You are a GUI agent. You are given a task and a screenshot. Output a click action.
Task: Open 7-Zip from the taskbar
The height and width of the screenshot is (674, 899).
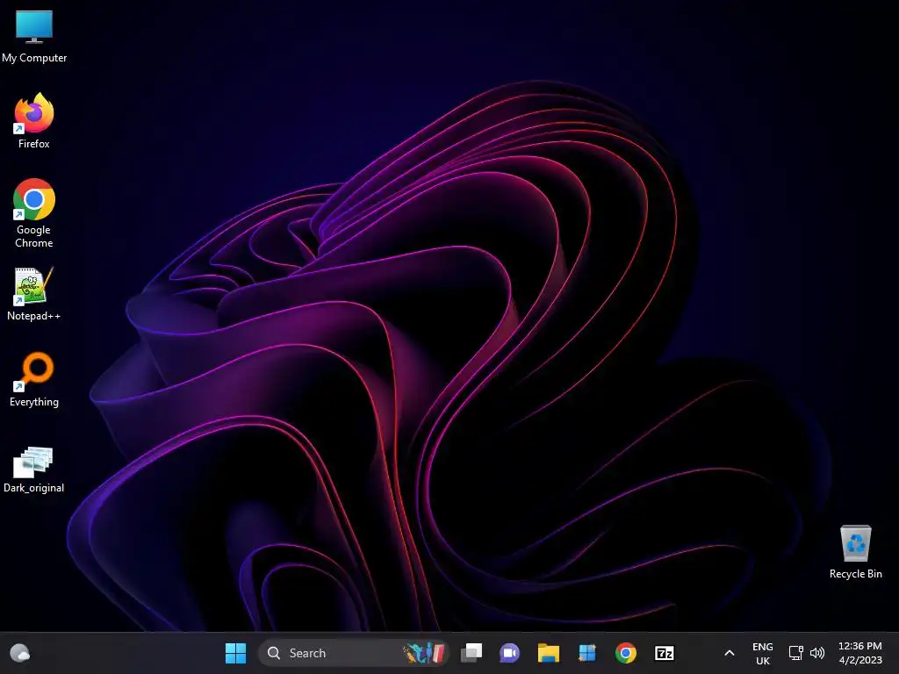pyautogui.click(x=665, y=653)
